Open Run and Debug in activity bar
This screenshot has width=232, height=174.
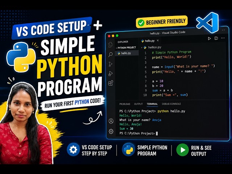pyautogui.click(x=111, y=74)
